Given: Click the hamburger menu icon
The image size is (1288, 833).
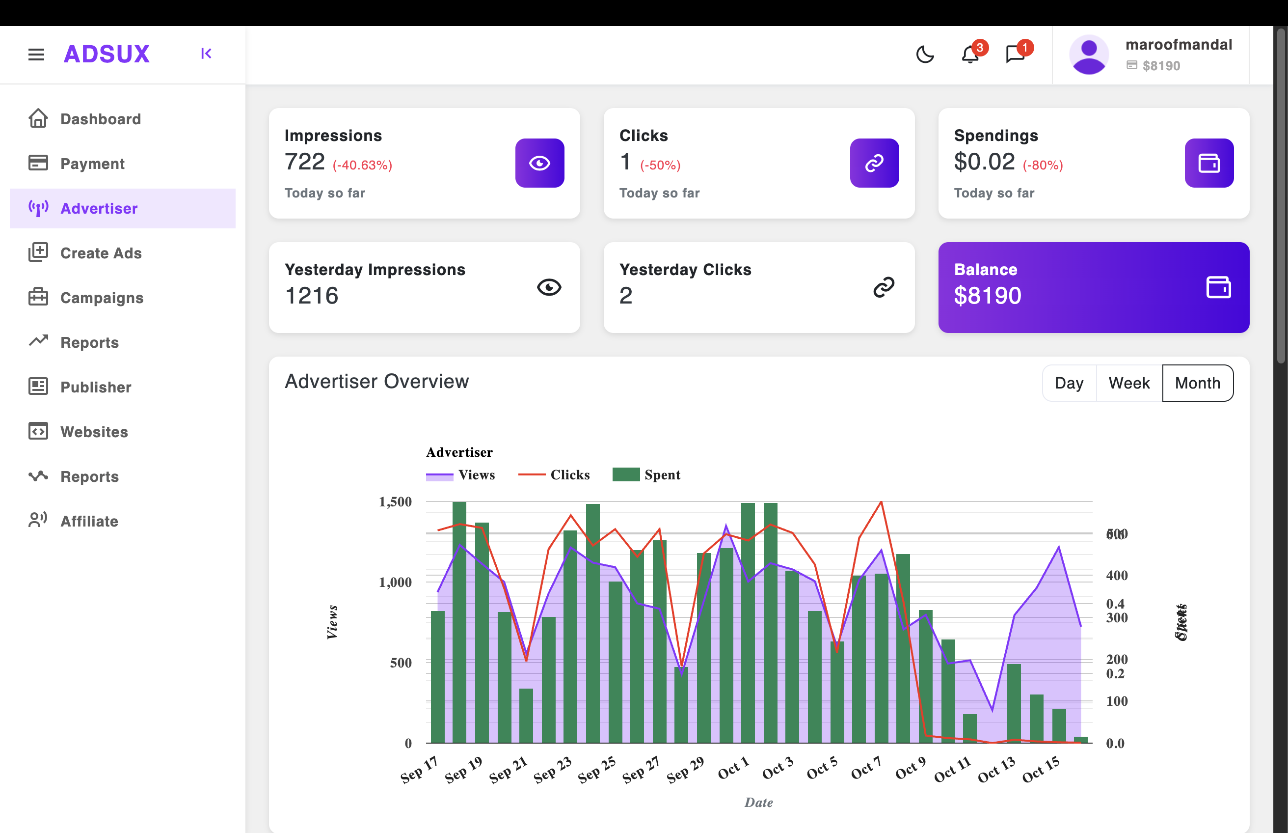Looking at the screenshot, I should point(36,55).
